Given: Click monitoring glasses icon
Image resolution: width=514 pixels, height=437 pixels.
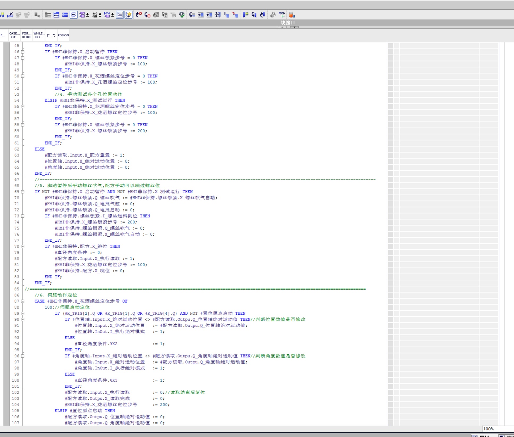Looking at the screenshot, I should click(282, 15).
